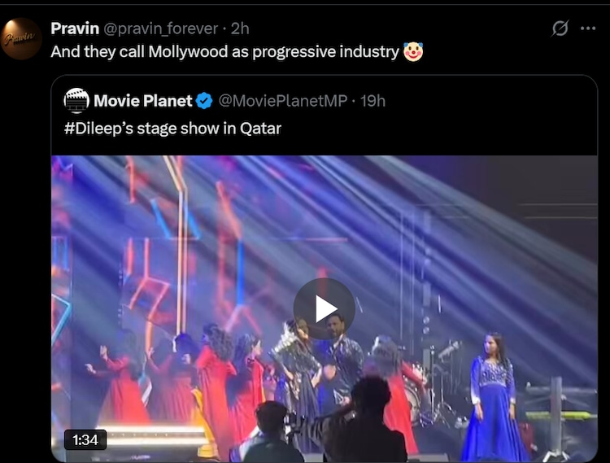Image resolution: width=610 pixels, height=463 pixels.
Task: Click the @pravin_forever handle
Action: click(x=160, y=28)
